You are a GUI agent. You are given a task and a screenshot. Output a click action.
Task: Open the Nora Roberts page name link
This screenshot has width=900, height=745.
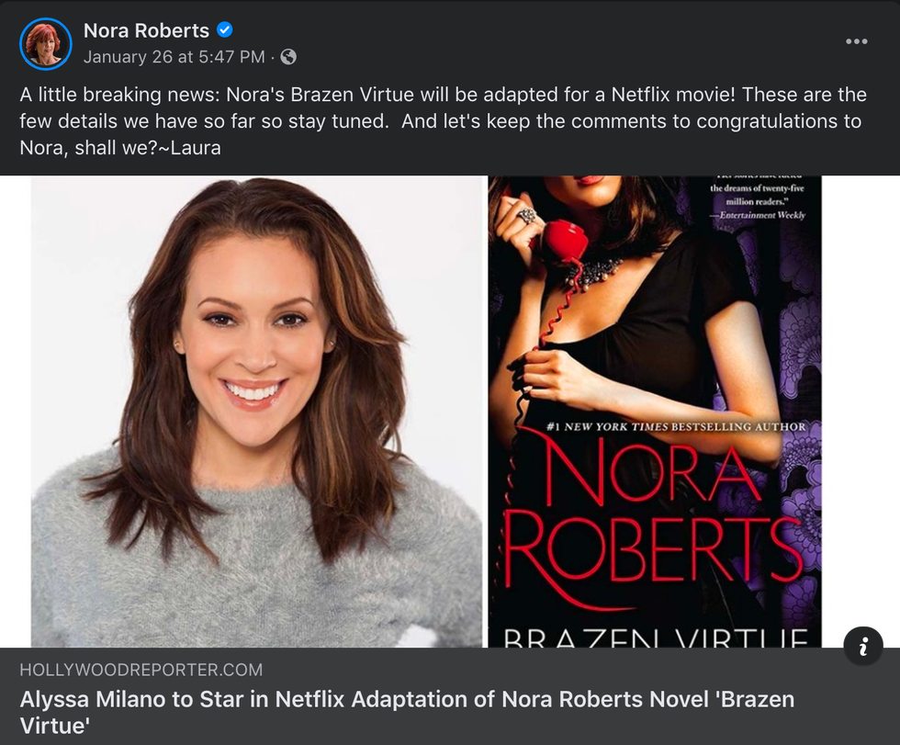pos(146,30)
